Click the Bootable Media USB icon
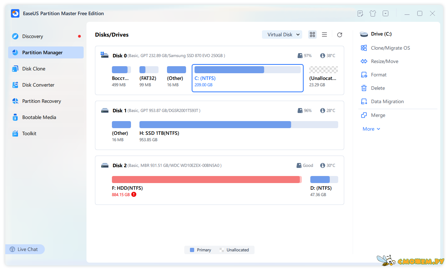448x270 pixels. point(15,117)
